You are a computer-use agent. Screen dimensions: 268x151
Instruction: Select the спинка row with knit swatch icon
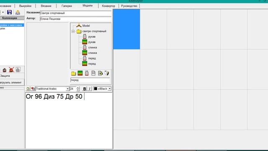[90, 53]
